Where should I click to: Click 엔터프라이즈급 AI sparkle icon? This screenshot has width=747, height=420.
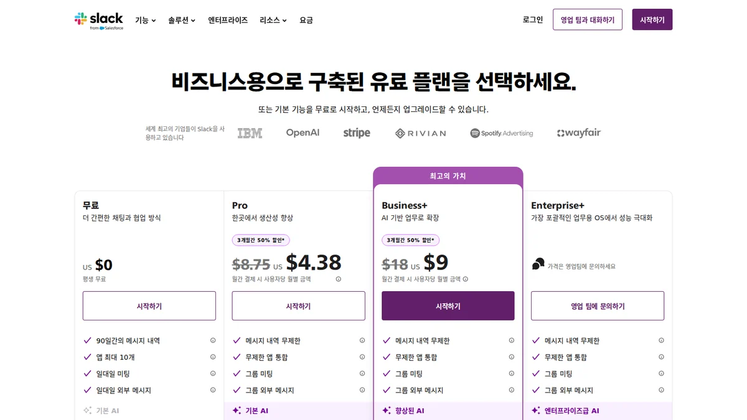coord(535,411)
